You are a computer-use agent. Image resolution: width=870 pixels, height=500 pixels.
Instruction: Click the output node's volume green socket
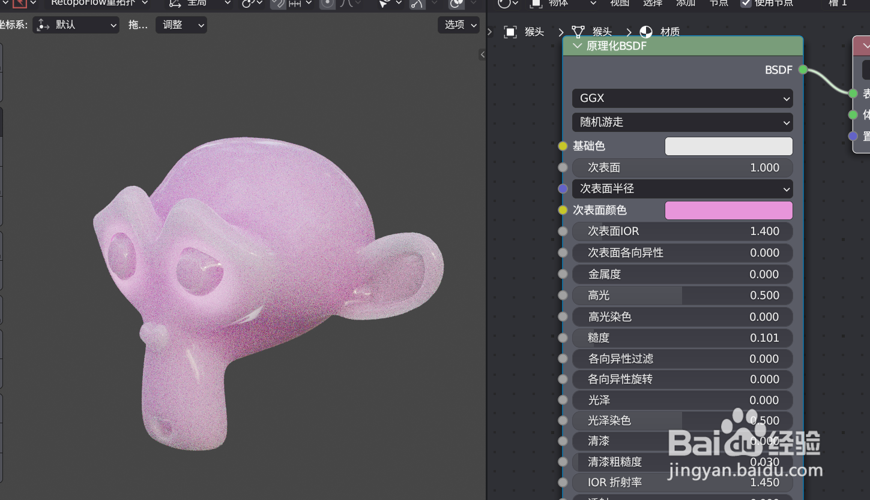853,115
